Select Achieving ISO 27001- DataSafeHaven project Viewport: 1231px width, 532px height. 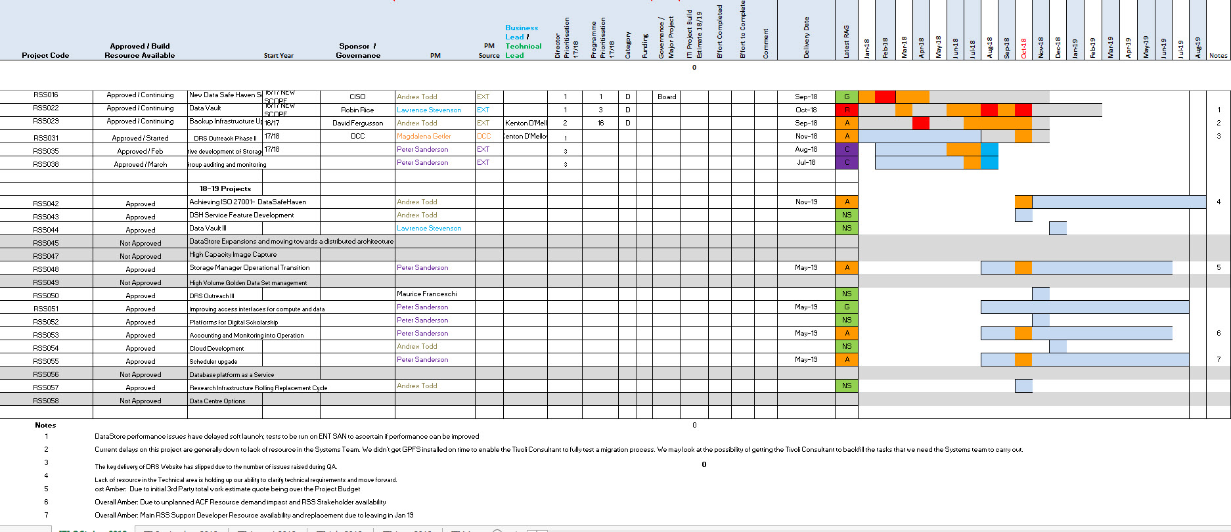click(x=248, y=202)
